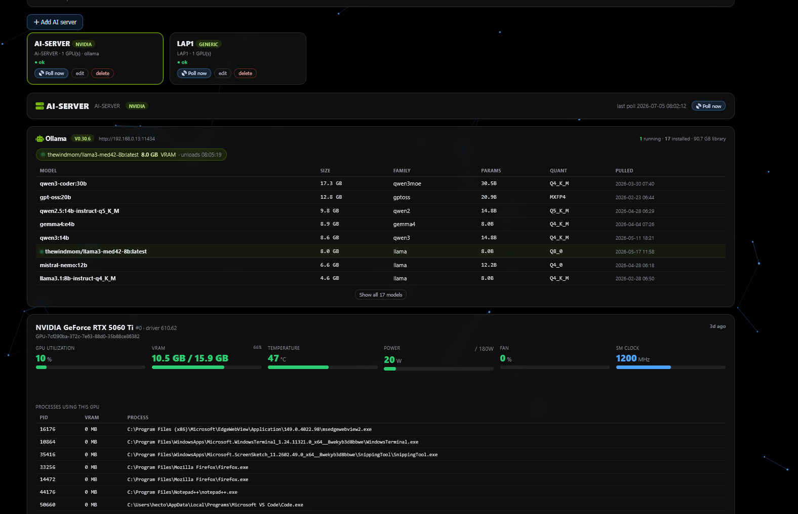Select the qwen2.5:14b-instruct-q5_K_M row

coord(381,211)
